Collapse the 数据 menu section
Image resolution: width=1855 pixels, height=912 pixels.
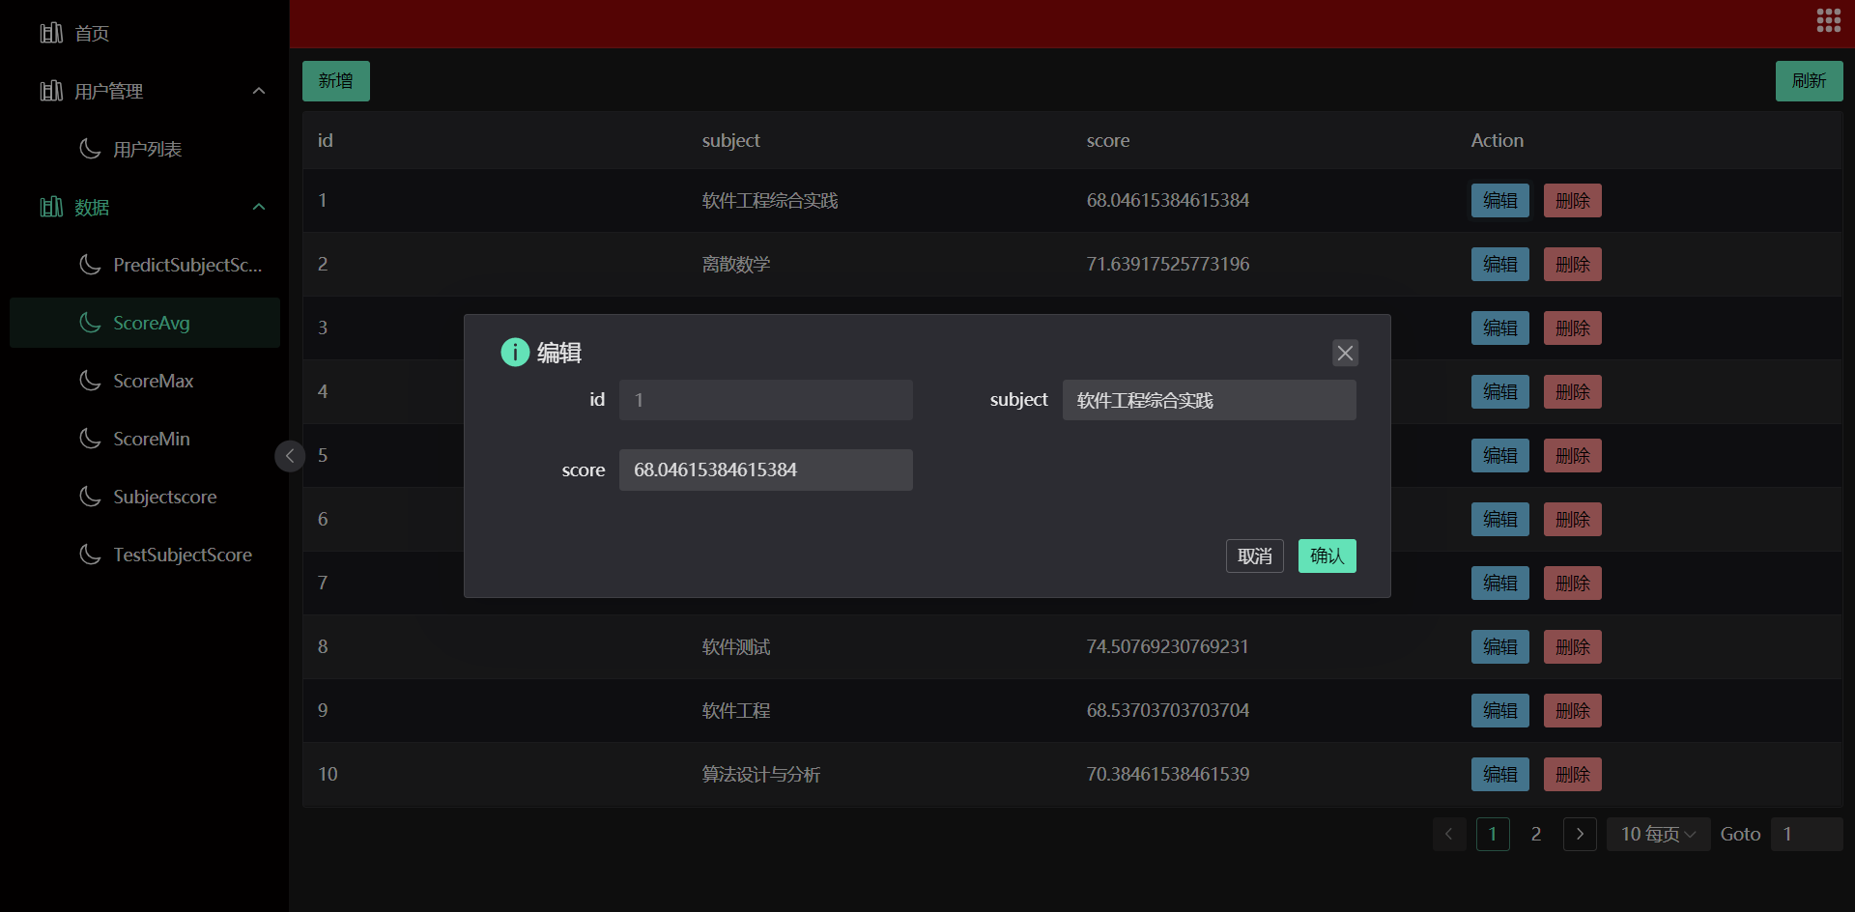click(x=258, y=207)
